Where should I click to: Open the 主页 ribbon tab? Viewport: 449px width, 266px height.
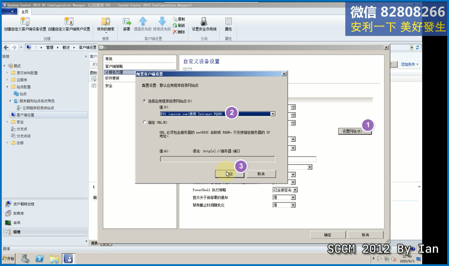point(25,12)
